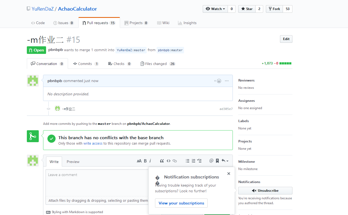Switch to the Preview tab

click(x=73, y=162)
